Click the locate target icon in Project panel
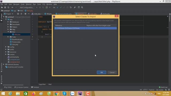Viewport: 171px width, 96px height. pyautogui.click(x=18, y=14)
